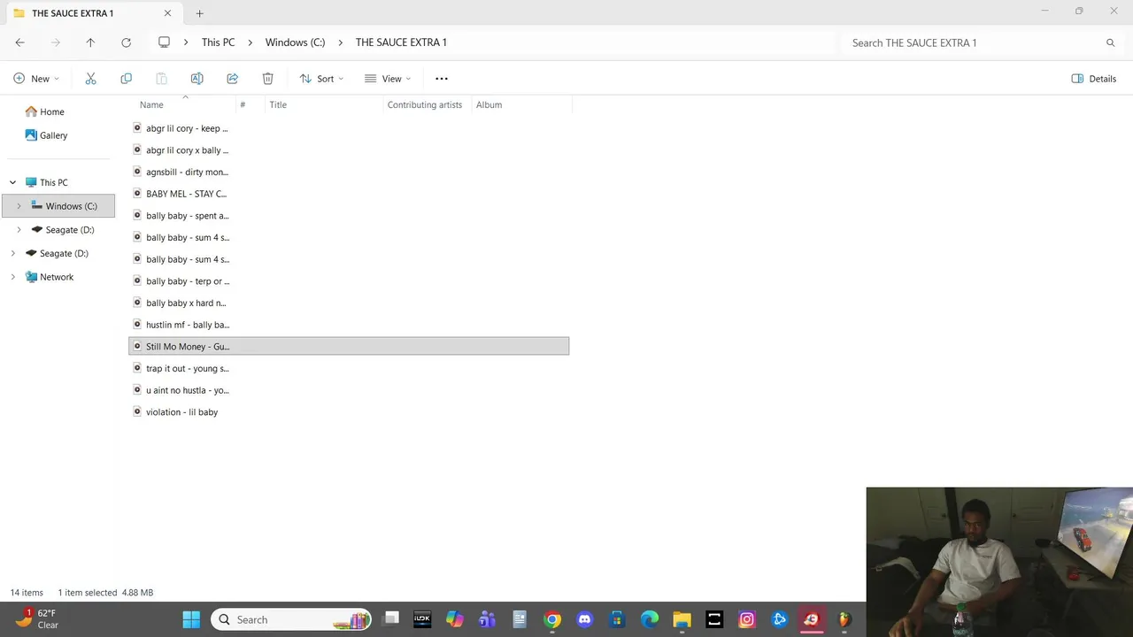Select file 'BABY MEL - STAY C...'
Viewport: 1133px width, 637px height.
tap(349, 194)
